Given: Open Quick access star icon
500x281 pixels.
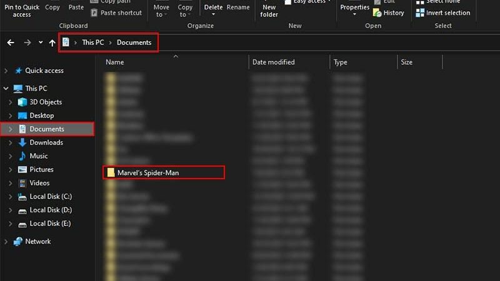Looking at the screenshot, I should tap(19, 71).
